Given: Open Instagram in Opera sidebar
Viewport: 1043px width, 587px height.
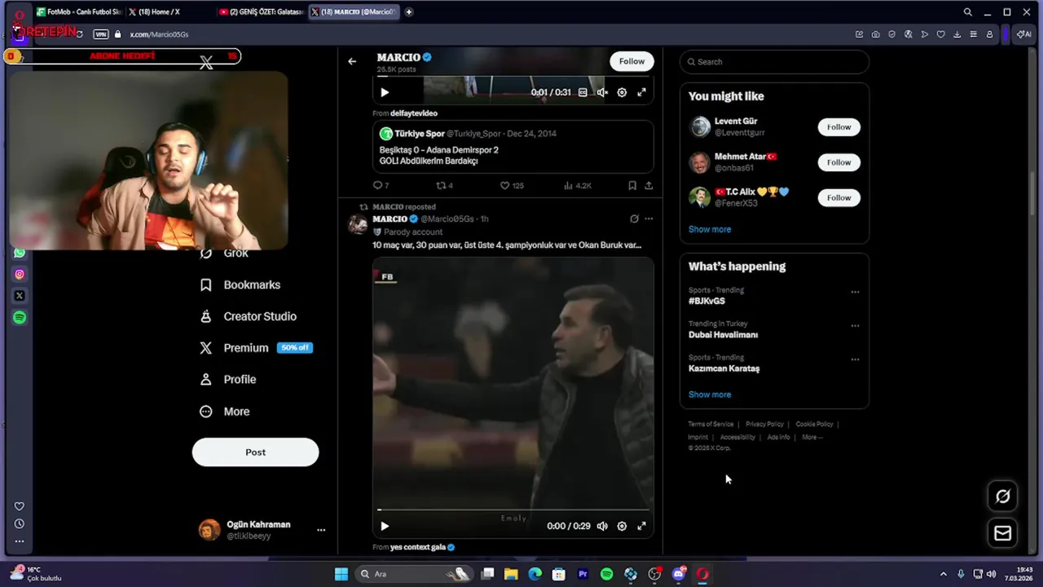Looking at the screenshot, I should point(20,275).
